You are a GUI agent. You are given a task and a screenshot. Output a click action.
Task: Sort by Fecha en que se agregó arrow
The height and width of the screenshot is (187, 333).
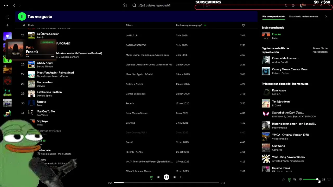205,25
